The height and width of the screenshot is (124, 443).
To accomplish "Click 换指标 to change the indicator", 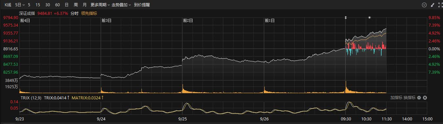I will point(410,98).
